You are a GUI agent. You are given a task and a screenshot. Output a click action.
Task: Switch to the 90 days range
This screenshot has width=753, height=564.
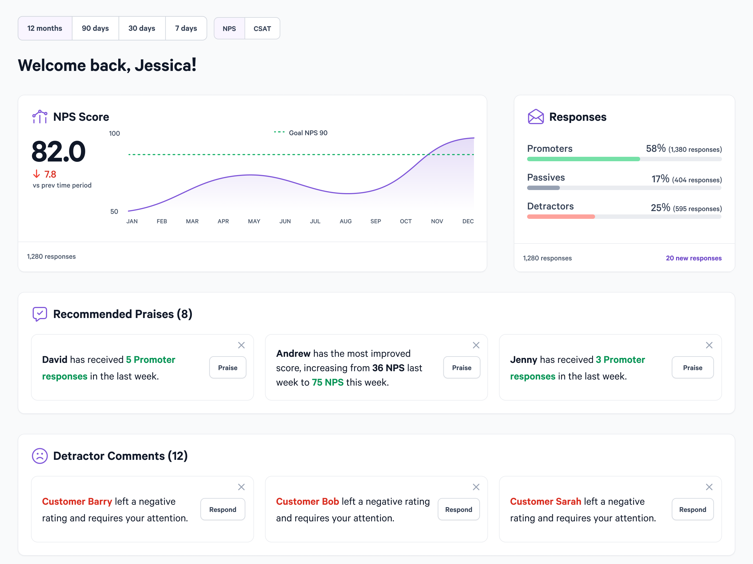[x=95, y=28]
